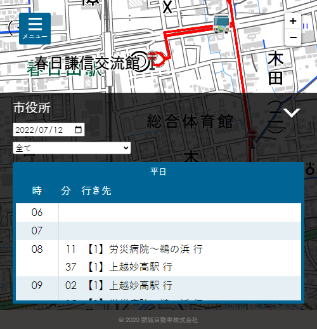Select the 平日 timetable header tab
317x329 pixels.
click(158, 171)
